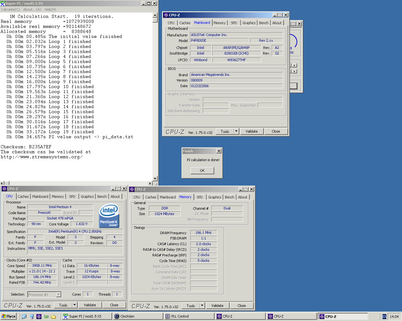Select Bench tab in CPU tab window

102,197
